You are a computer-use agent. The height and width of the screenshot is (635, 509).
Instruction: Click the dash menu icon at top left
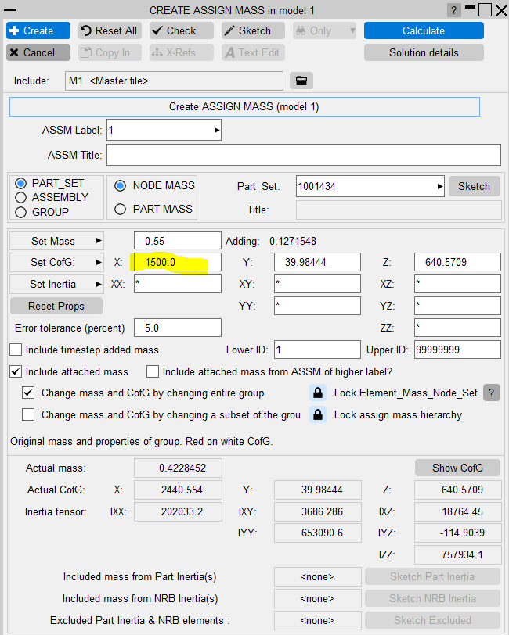coord(9,10)
